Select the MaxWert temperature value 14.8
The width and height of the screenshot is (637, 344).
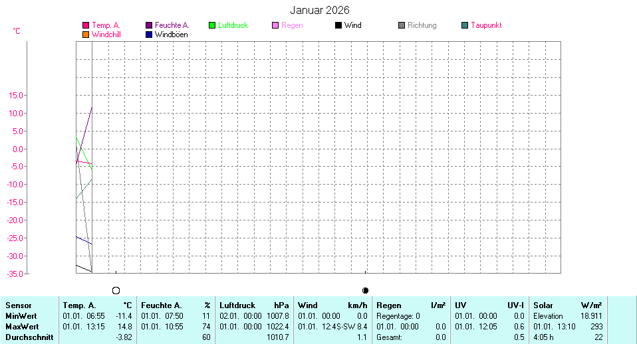126,327
